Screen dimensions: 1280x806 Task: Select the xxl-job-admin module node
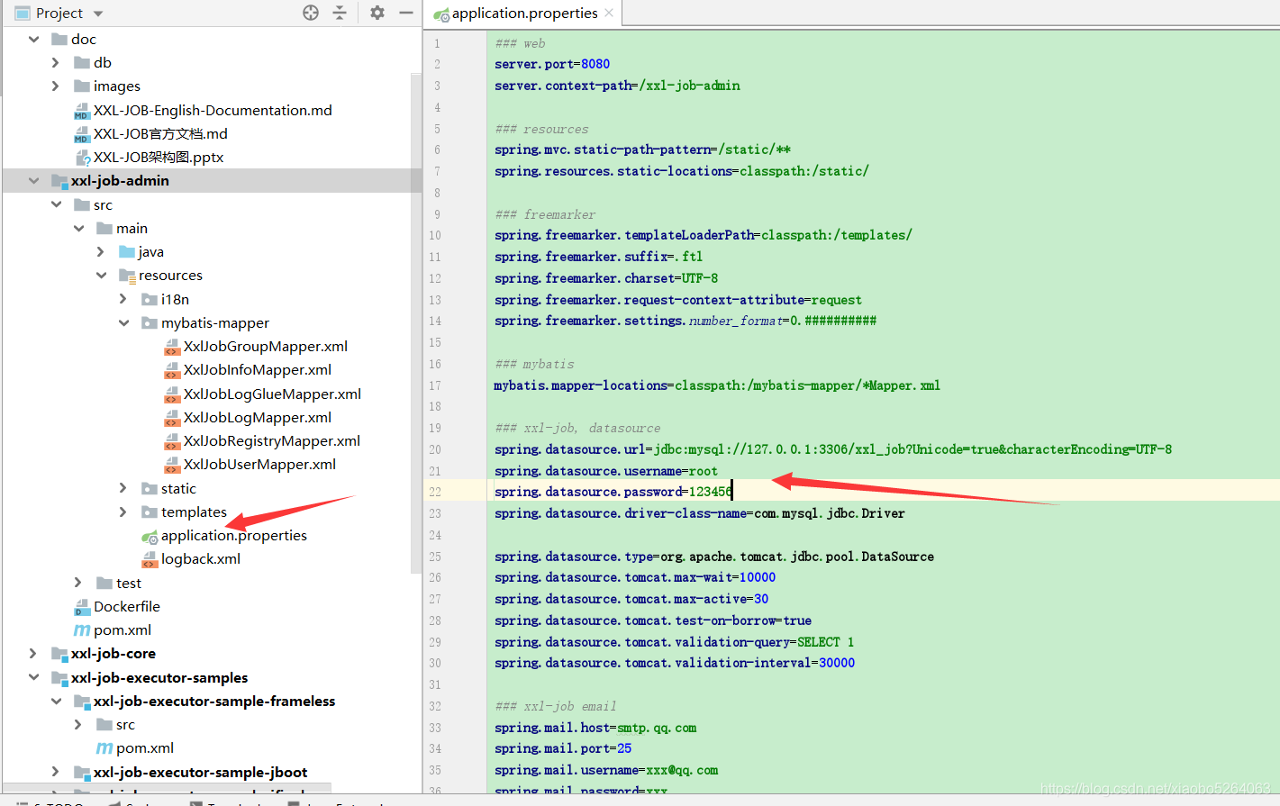(x=120, y=180)
